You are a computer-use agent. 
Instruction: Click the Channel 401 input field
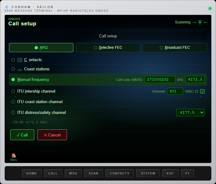(x=175, y=91)
